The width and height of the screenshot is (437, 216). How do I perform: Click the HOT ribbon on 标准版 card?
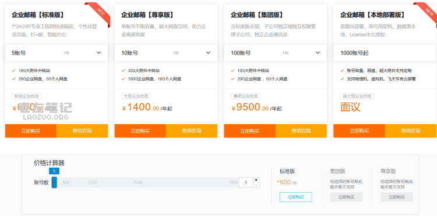pyautogui.click(x=101, y=11)
